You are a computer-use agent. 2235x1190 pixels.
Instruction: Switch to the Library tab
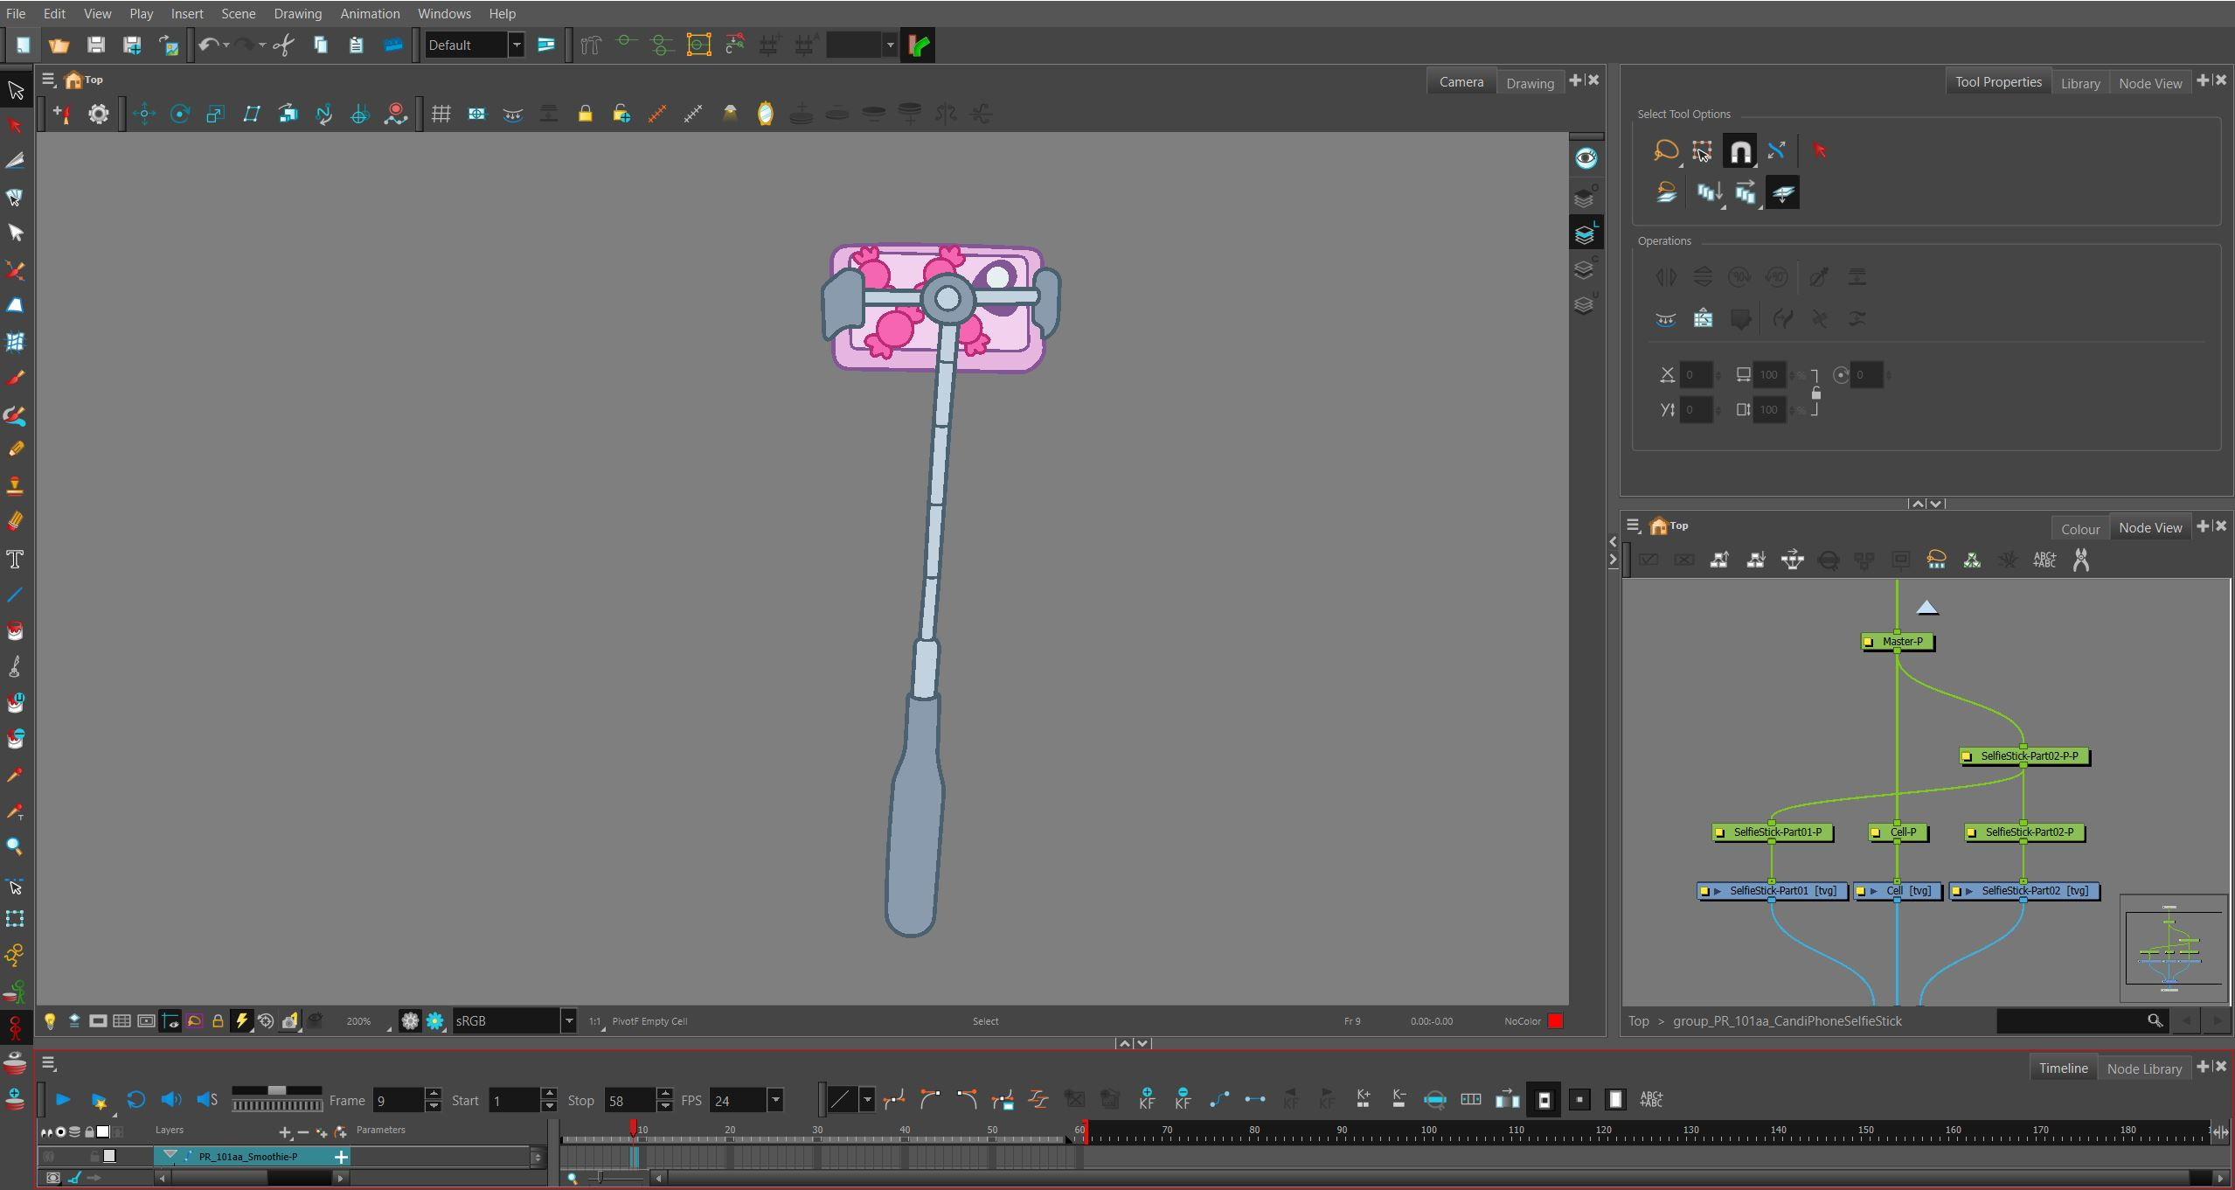click(2079, 83)
